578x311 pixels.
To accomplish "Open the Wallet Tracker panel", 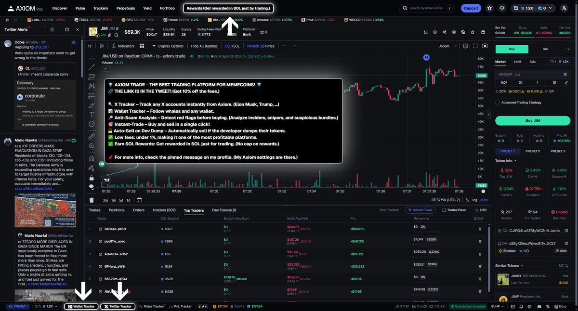I will click(x=81, y=306).
